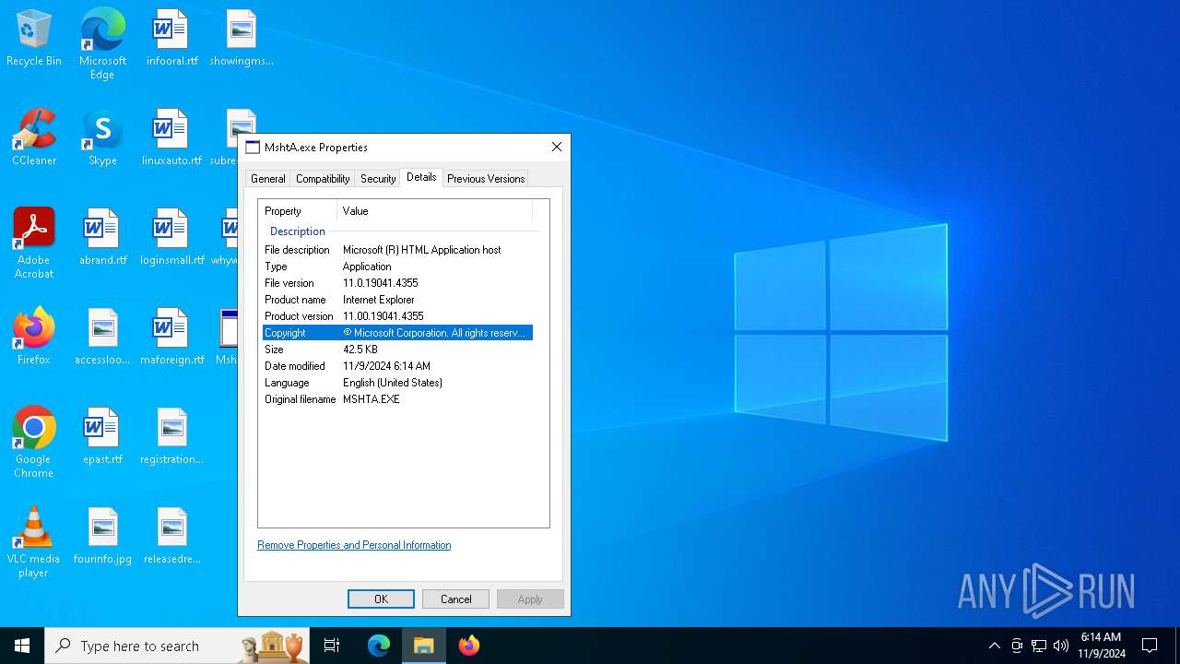
Task: Open the Compatibility tab
Action: click(x=323, y=179)
